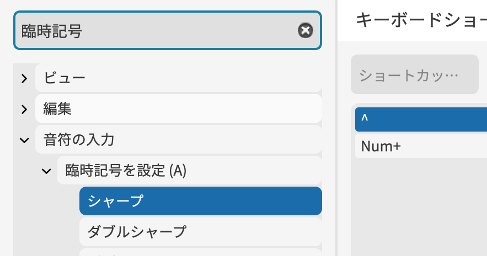The image size is (487, 256).
Task: Select the ^ shortcut entry
Action: 420,119
